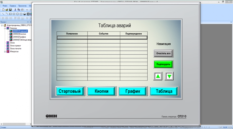Select Окна тревог in project tree
This screenshot has height=129, width=233.
16,46
